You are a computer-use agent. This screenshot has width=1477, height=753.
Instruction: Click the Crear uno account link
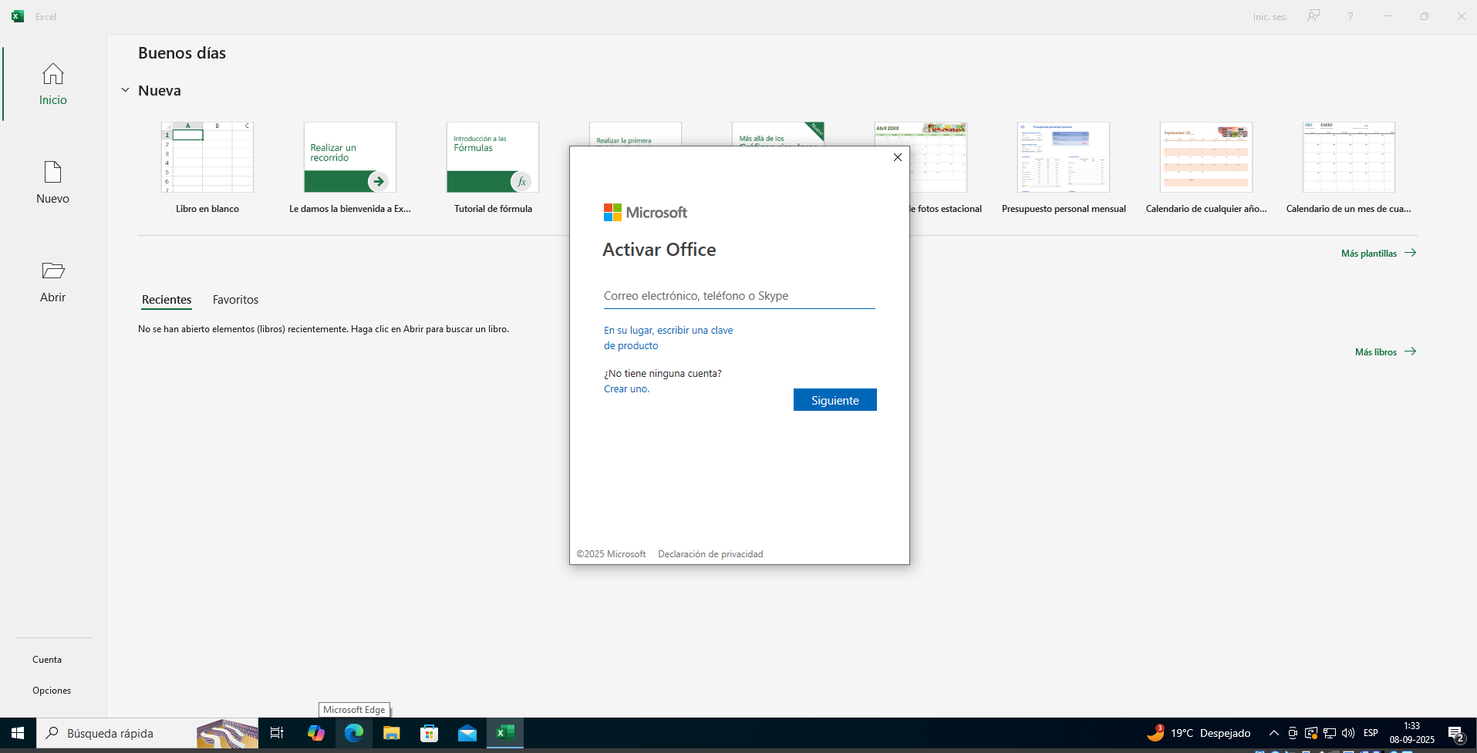tap(626, 389)
